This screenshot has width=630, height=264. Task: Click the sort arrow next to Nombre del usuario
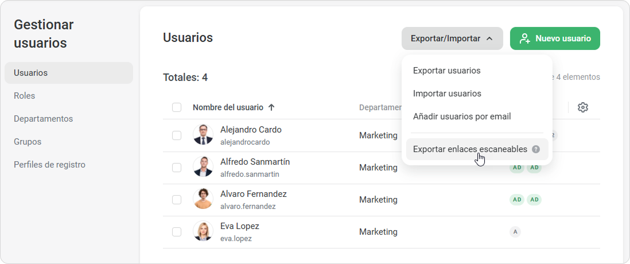[x=271, y=107]
